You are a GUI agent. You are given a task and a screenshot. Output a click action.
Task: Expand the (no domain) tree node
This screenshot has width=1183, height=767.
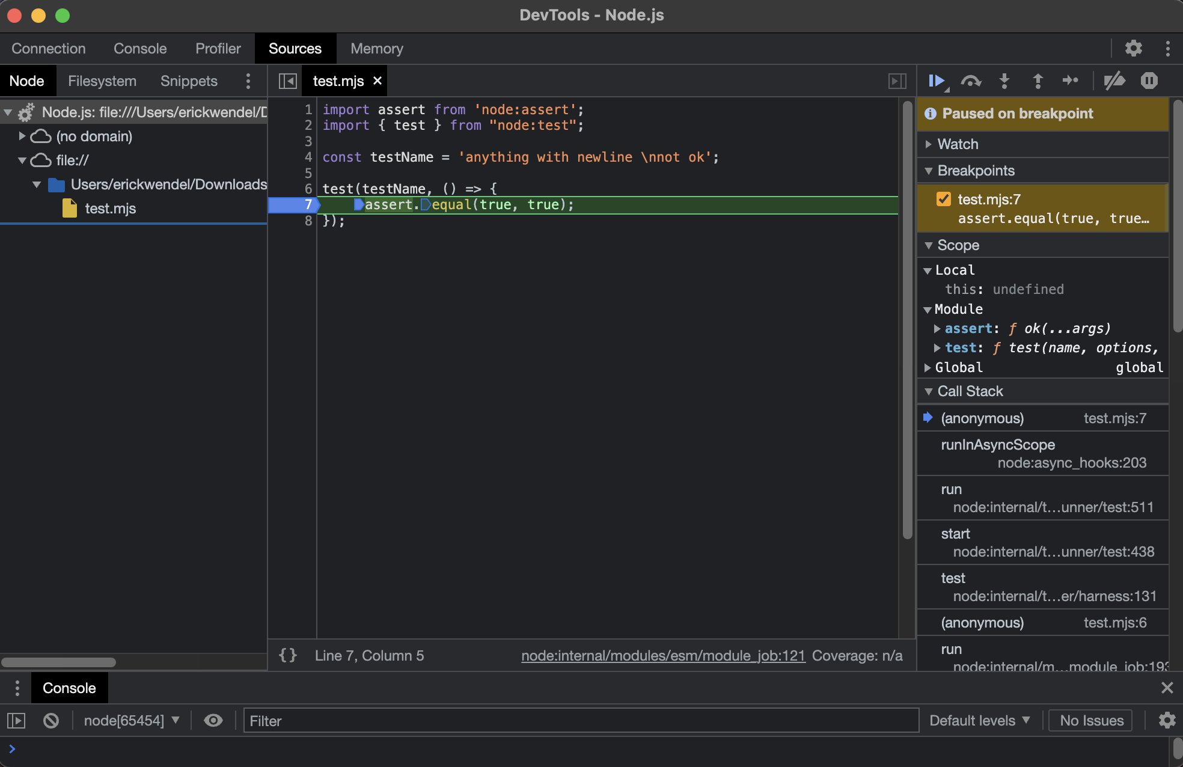coord(22,136)
